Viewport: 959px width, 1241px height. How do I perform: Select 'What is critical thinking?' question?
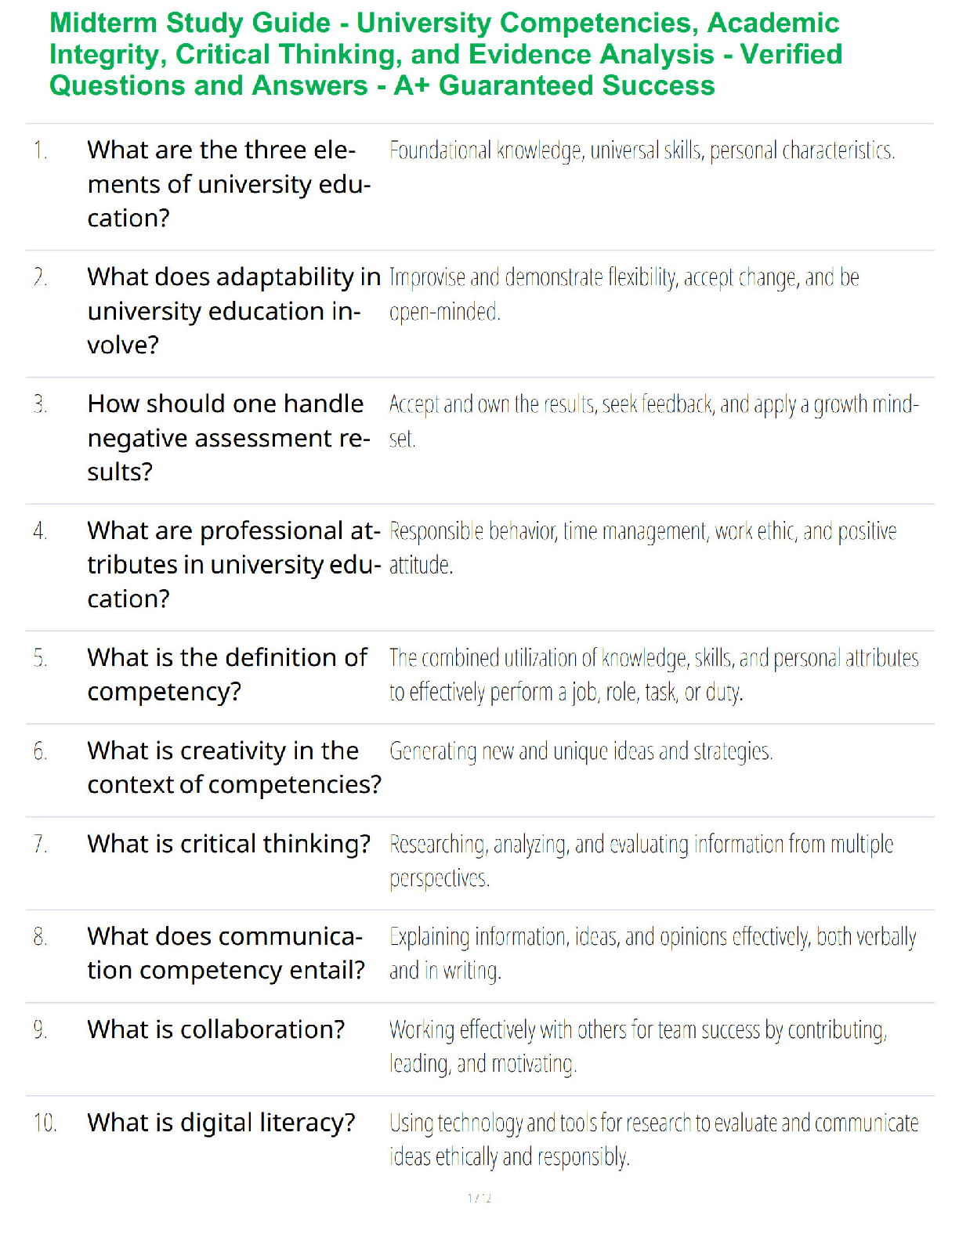(229, 844)
